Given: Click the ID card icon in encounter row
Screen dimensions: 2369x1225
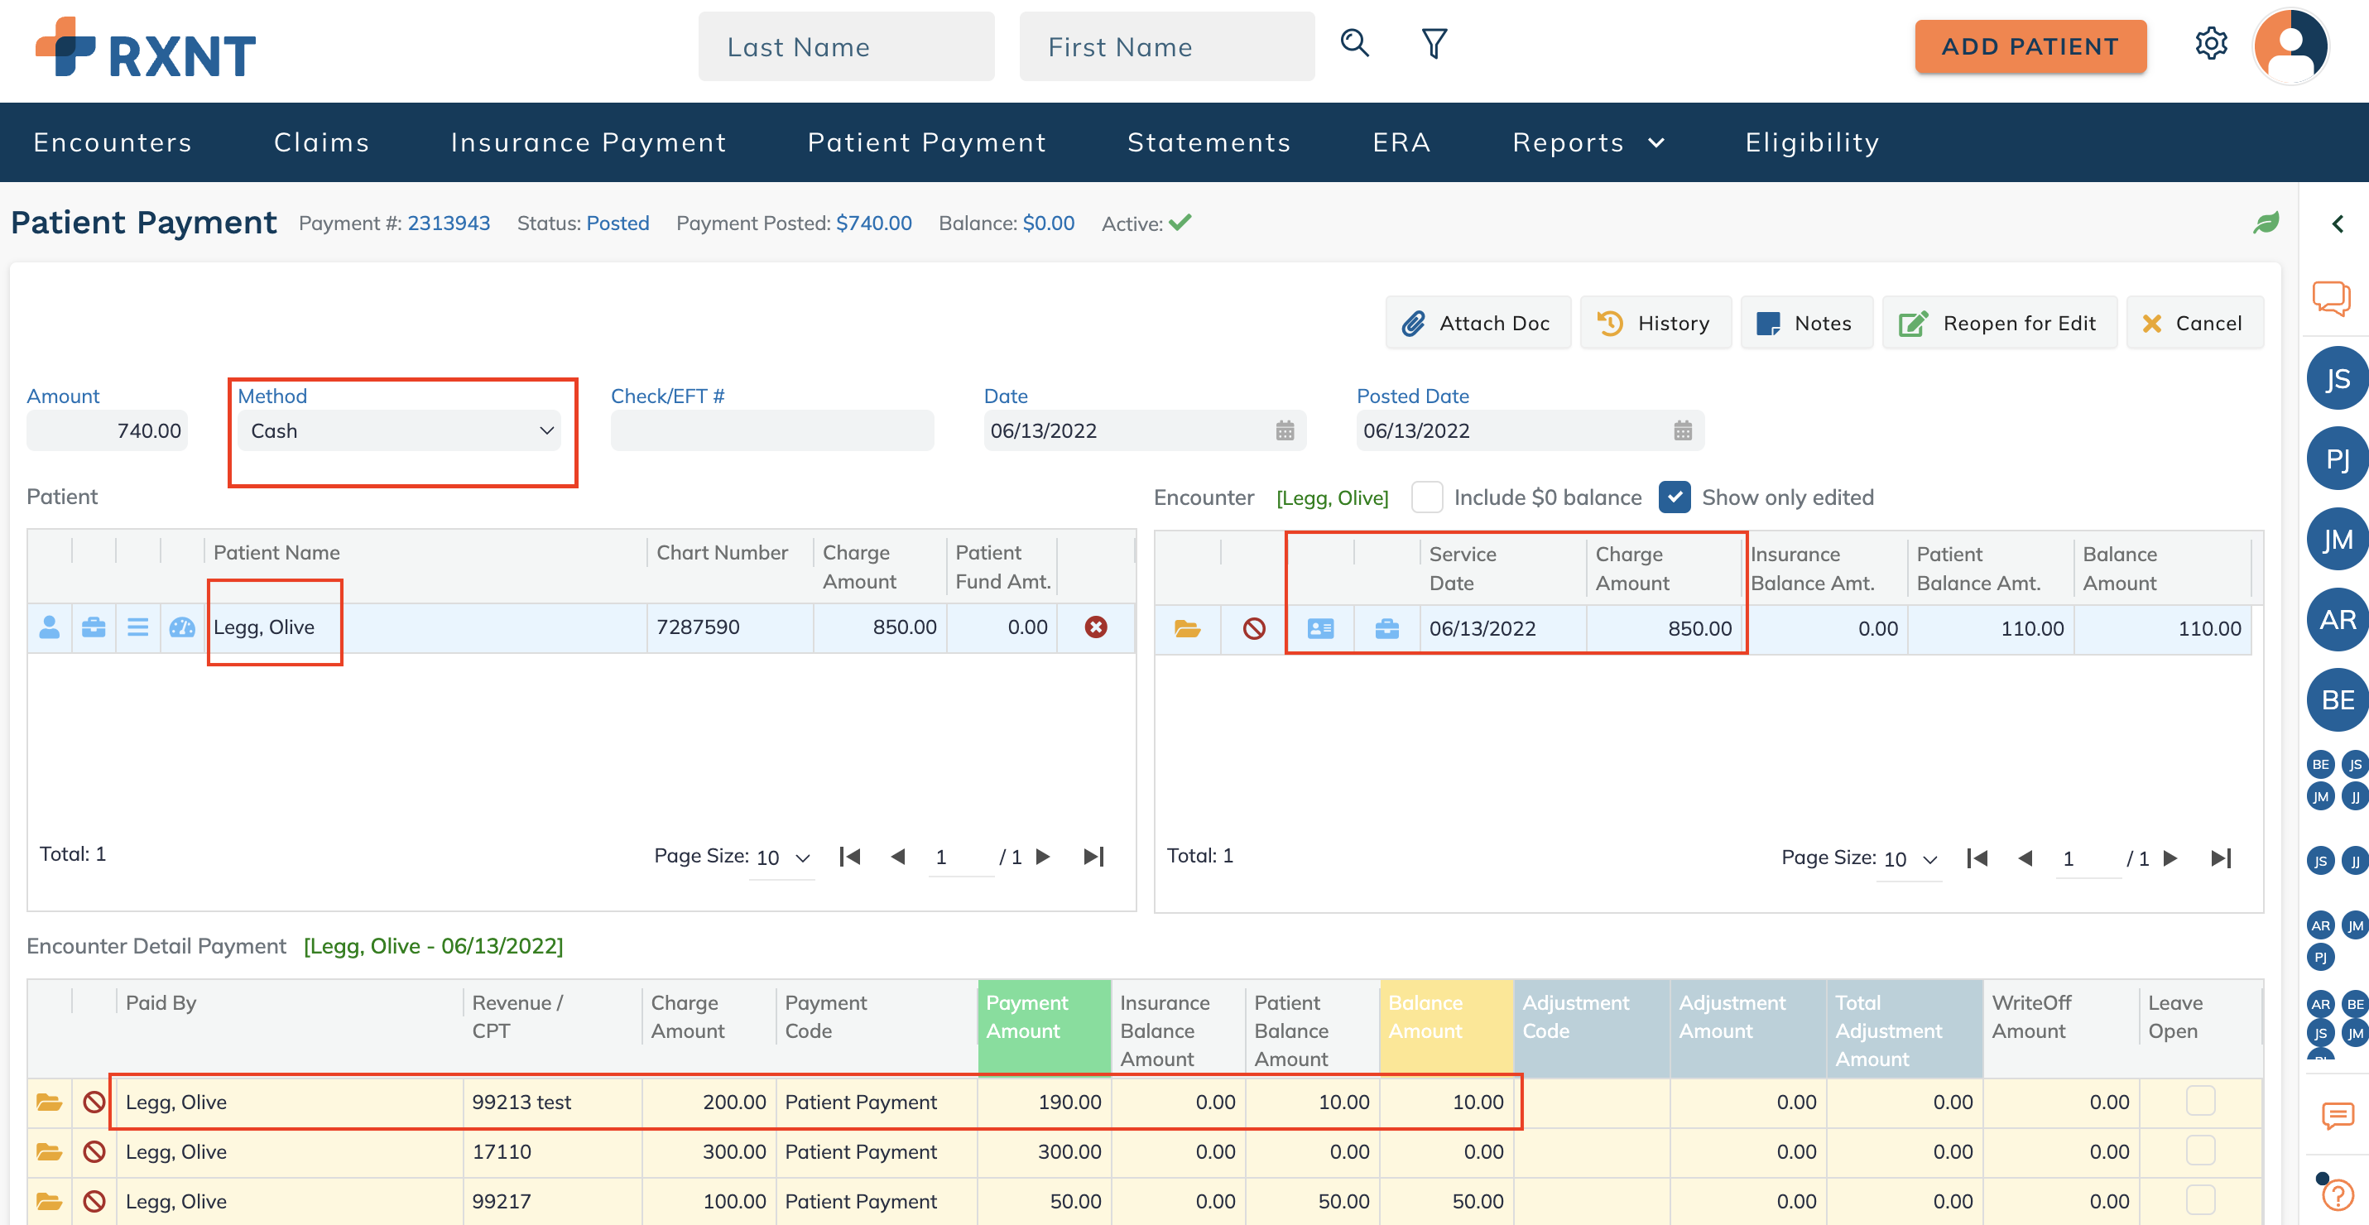Looking at the screenshot, I should (1319, 629).
